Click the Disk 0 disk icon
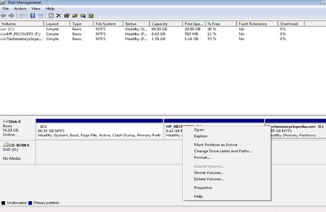The image size is (326, 212). coord(6,121)
